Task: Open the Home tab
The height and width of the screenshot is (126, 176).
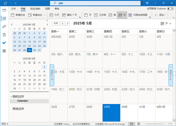Action: [x=23, y=9]
